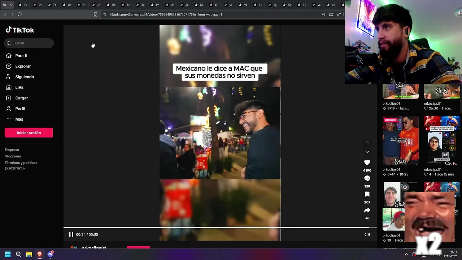Like the video with heart icon
Image resolution: width=462 pixels, height=260 pixels.
(x=367, y=162)
